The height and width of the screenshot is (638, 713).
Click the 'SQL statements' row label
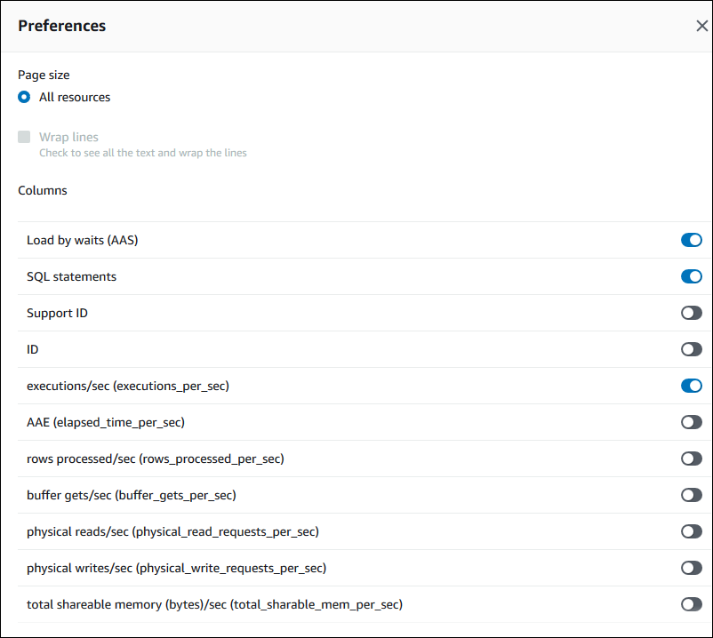coord(72,276)
